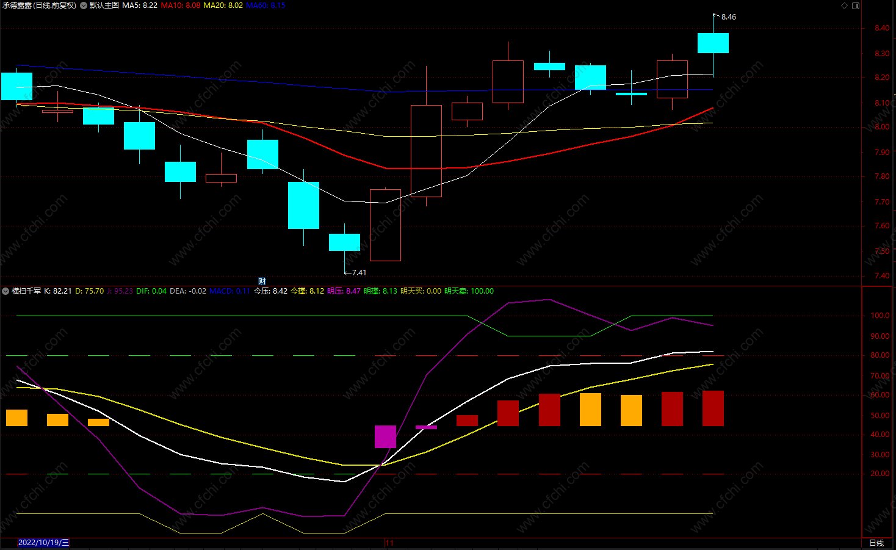
Task: Click the magenta signal bar in indicator panel
Action: (385, 436)
